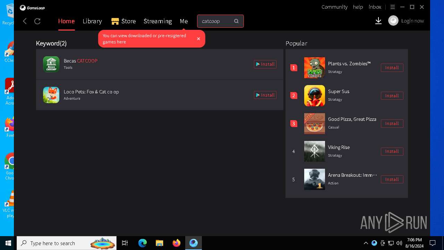Screen dimensions: 444x250
Task: Click the search magnifier icon
Action: [236, 21]
